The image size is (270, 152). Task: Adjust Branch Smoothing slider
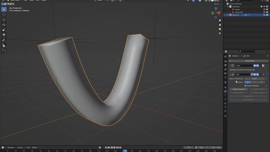point(254,79)
